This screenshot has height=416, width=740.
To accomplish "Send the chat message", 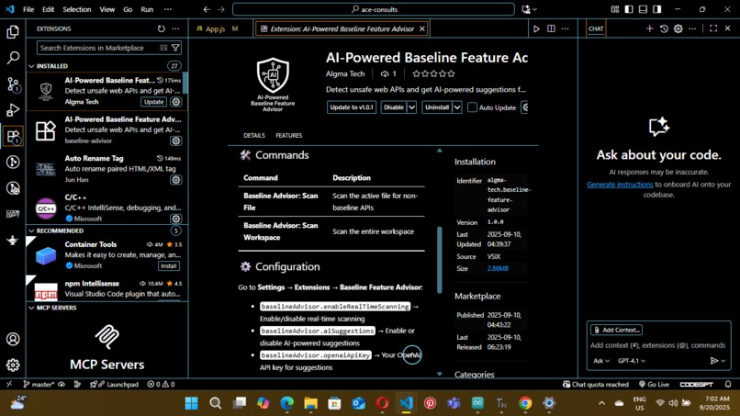I will (713, 361).
